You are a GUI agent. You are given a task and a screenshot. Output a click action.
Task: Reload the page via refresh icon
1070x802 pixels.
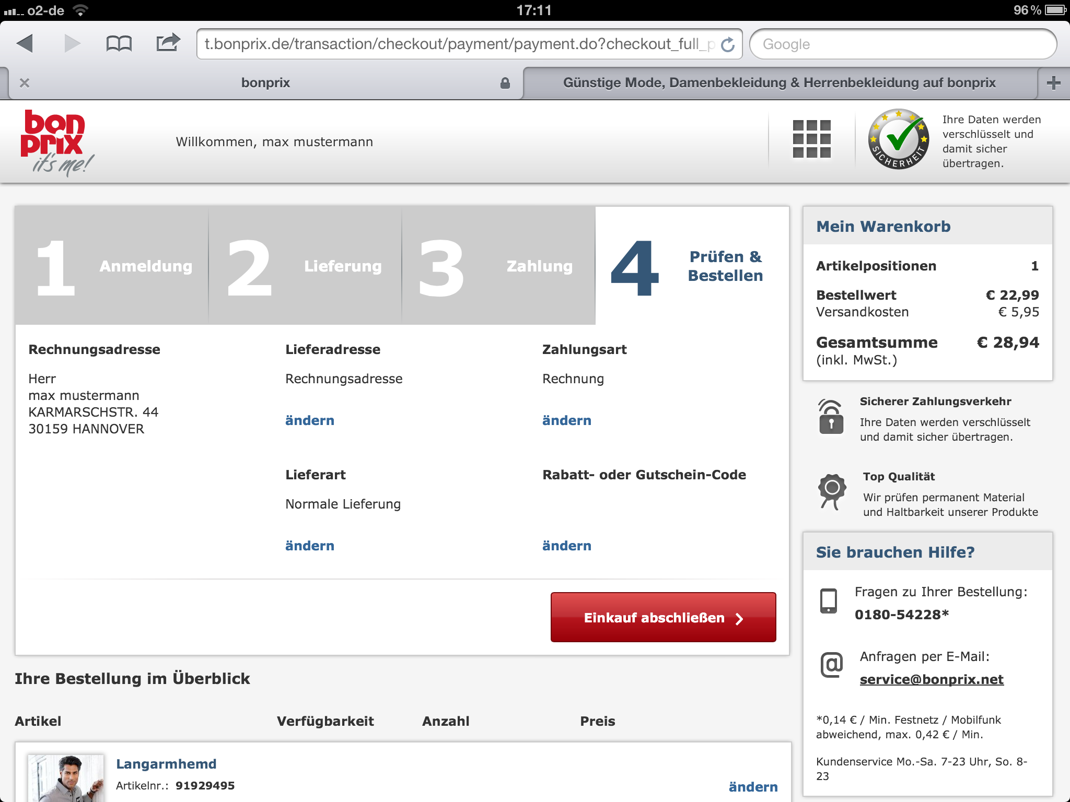728,45
